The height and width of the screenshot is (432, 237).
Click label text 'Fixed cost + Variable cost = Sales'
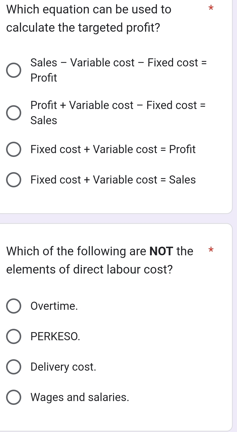click(x=113, y=180)
